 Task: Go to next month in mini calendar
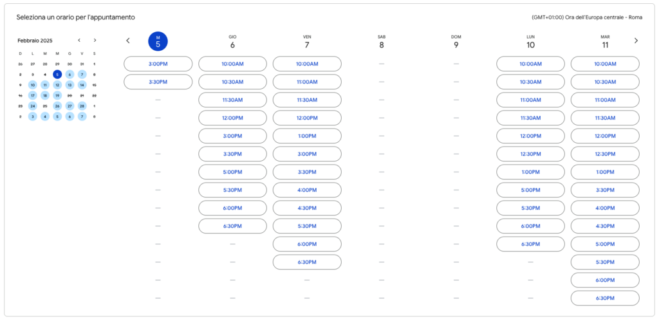point(95,41)
